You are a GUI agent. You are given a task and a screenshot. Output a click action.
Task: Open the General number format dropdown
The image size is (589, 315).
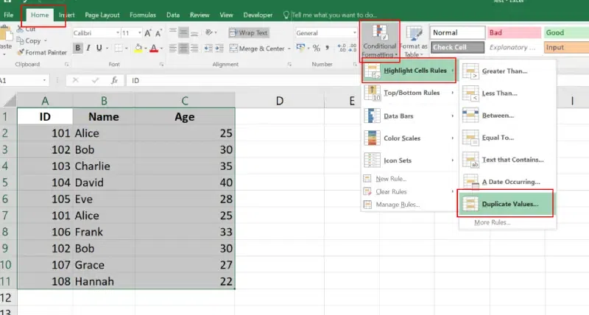pos(355,33)
